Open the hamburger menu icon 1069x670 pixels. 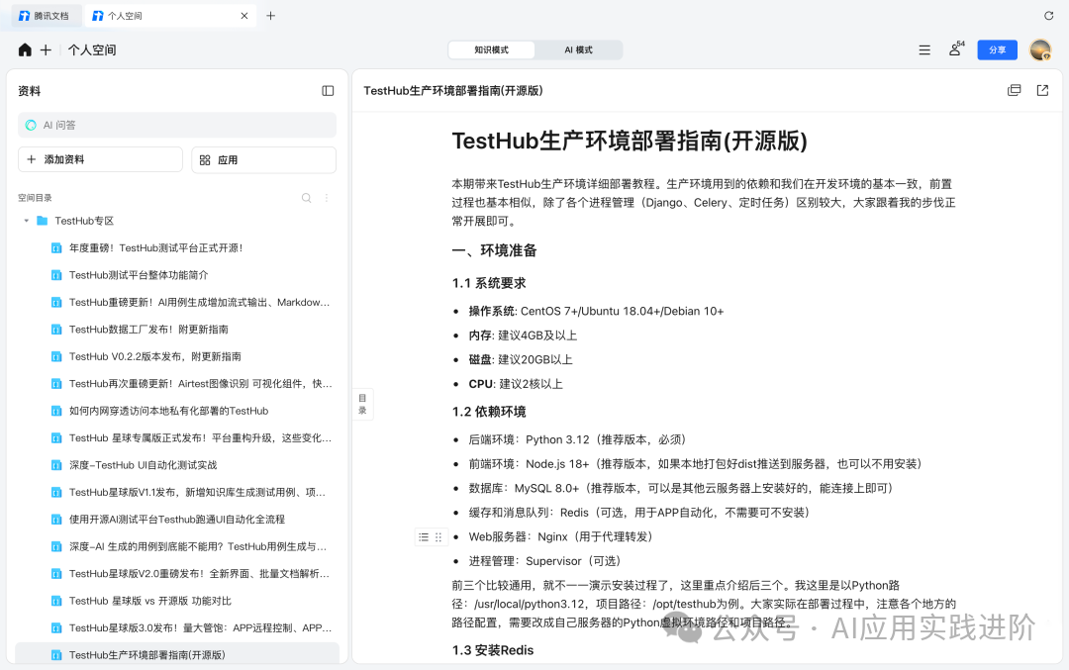924,49
